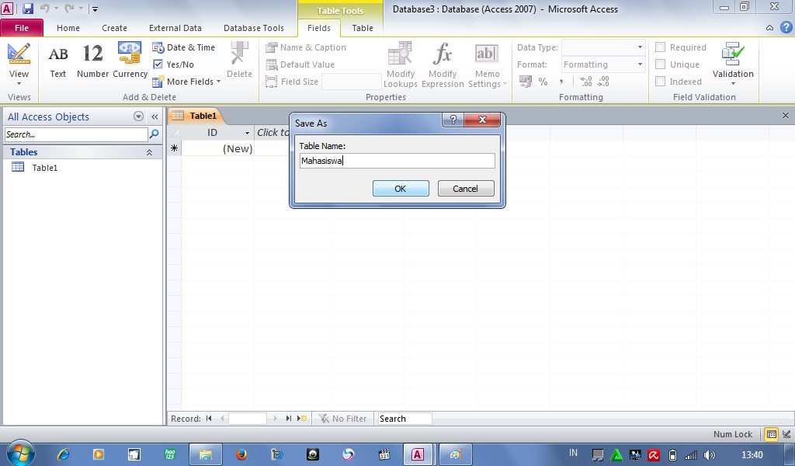Open Memo Settings icon
Screen dimensions: 795x466
pyautogui.click(x=488, y=65)
